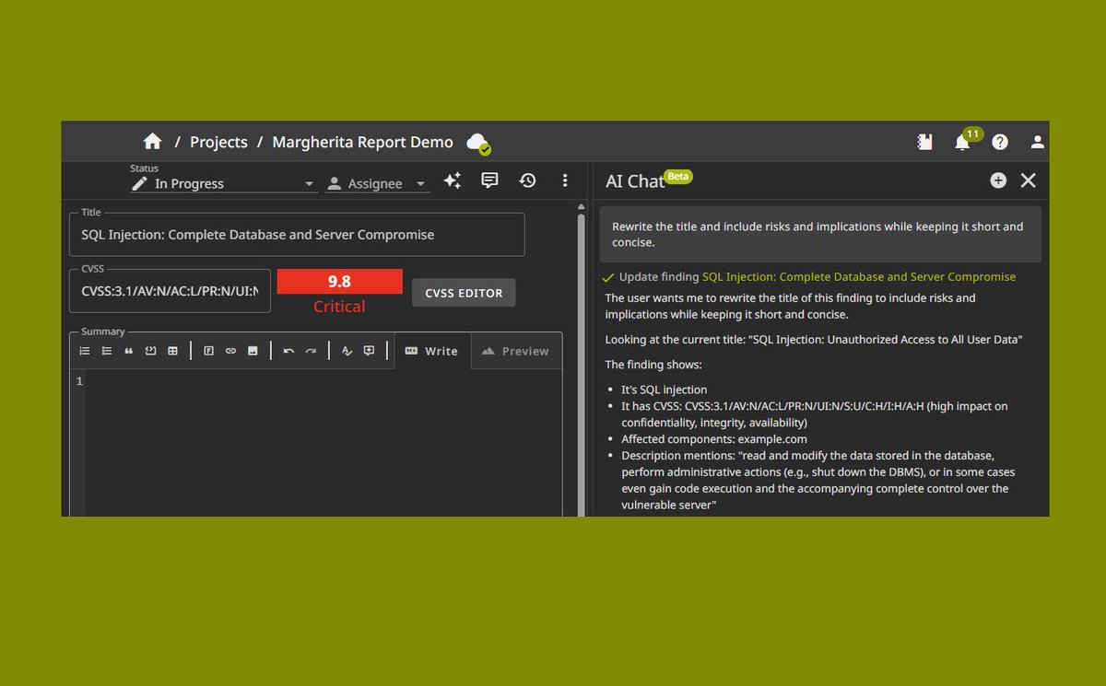Screen dimensions: 1106x686
Task: Click the "The finding shows:" text
Action: click(x=653, y=365)
